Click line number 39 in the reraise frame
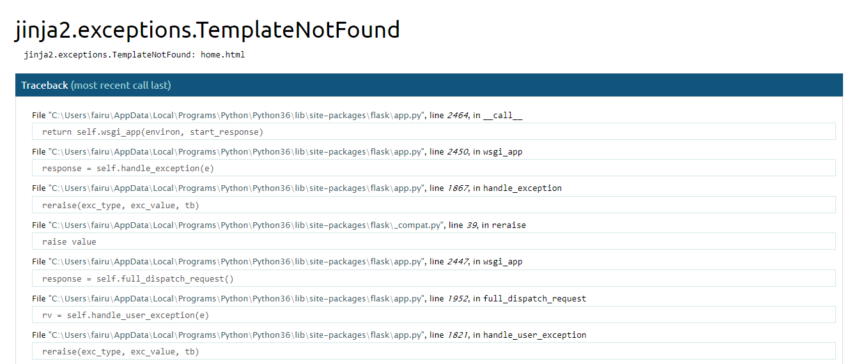This screenshot has height=364, width=859. (472, 225)
